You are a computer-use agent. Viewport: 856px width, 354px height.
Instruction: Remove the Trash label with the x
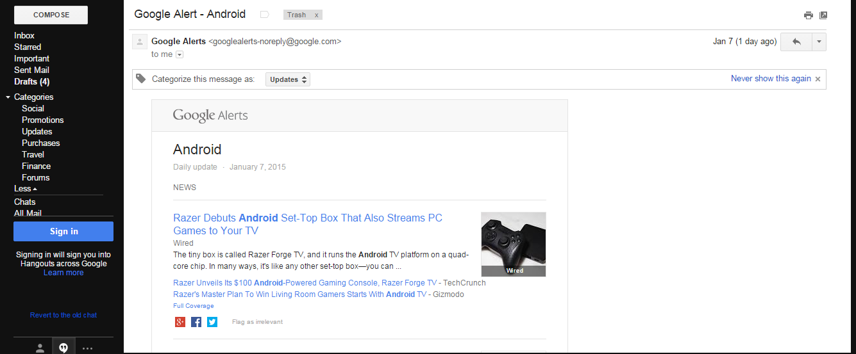(x=316, y=15)
